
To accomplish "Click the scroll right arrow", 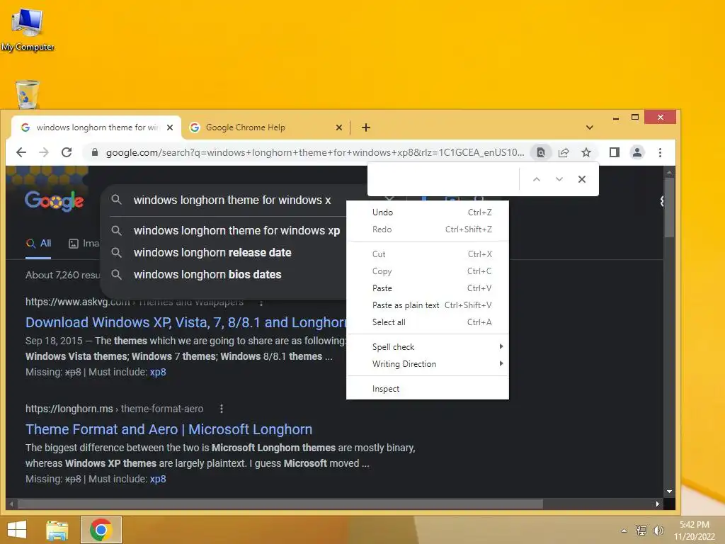I will 657,504.
